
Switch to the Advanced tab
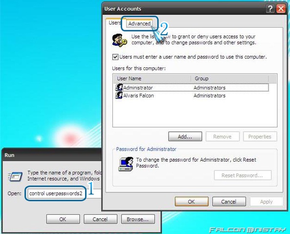(x=139, y=23)
